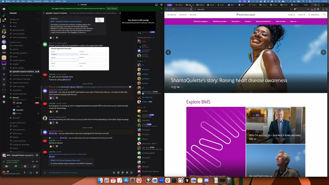Expand PyHealth server dropdown menu
The height and width of the screenshot is (185, 329).
pyautogui.click(x=38, y=13)
